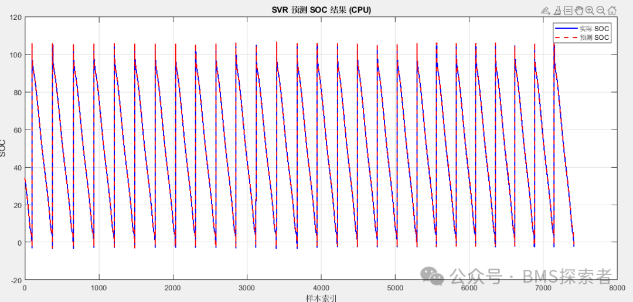Click the y-axis tick label -20
The image size is (633, 302).
click(x=16, y=281)
